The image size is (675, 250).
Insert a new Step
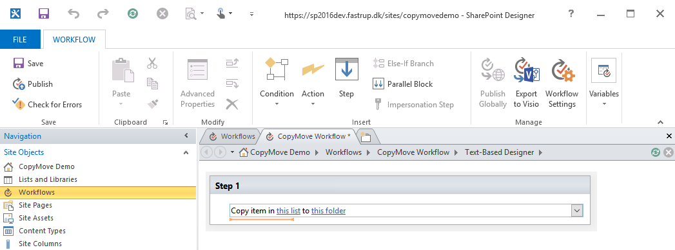(x=347, y=78)
